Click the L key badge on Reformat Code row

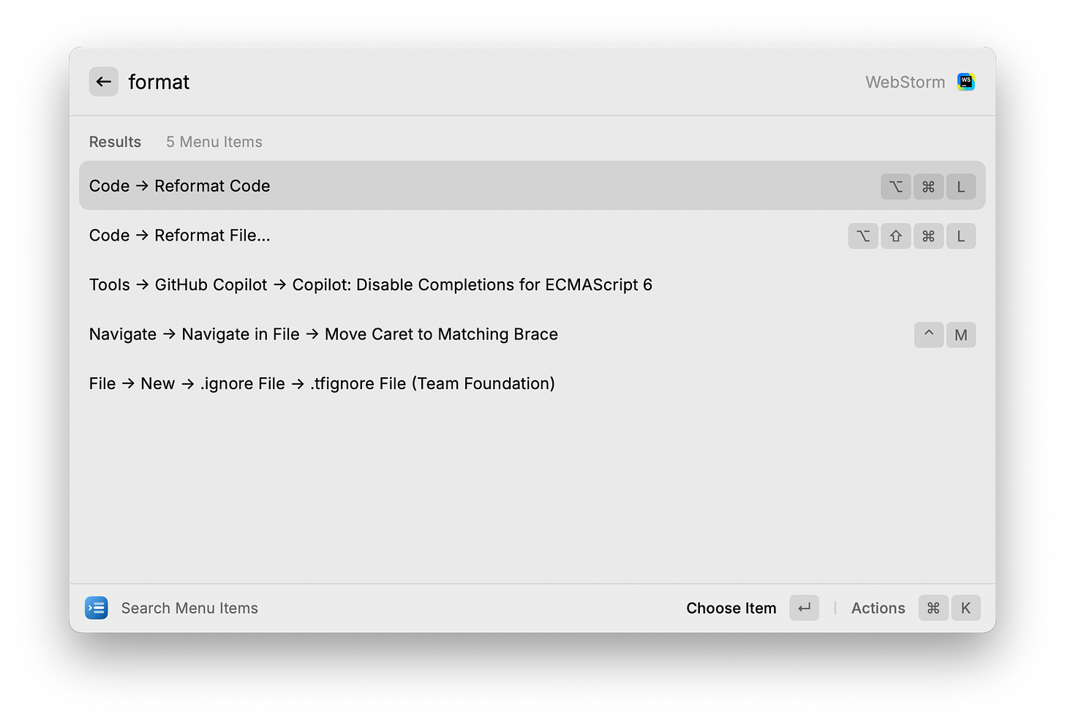click(961, 186)
